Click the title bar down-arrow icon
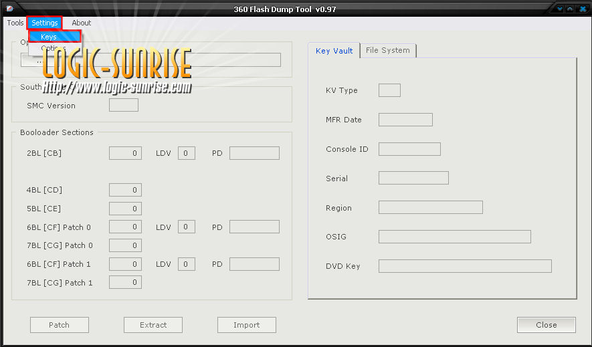Viewport: 592px width, 347px height. pos(560,9)
